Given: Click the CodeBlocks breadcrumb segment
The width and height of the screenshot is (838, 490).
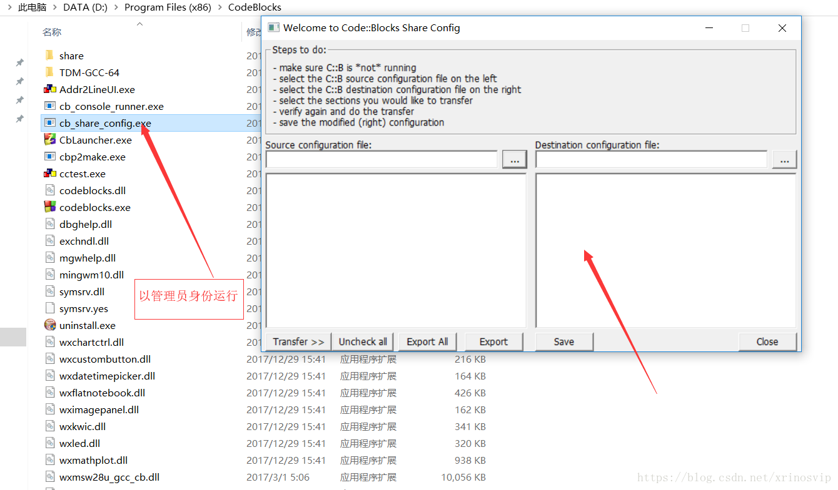Looking at the screenshot, I should [255, 7].
